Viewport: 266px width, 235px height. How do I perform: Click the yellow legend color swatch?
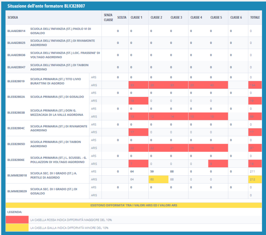17,227
